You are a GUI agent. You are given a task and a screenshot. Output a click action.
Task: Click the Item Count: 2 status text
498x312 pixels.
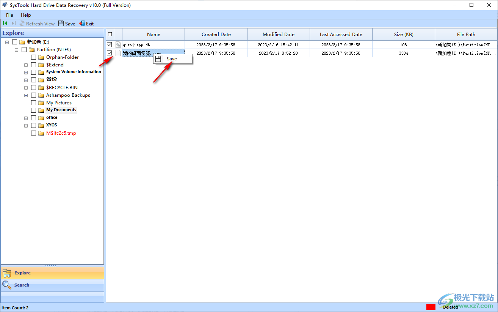(x=15, y=308)
